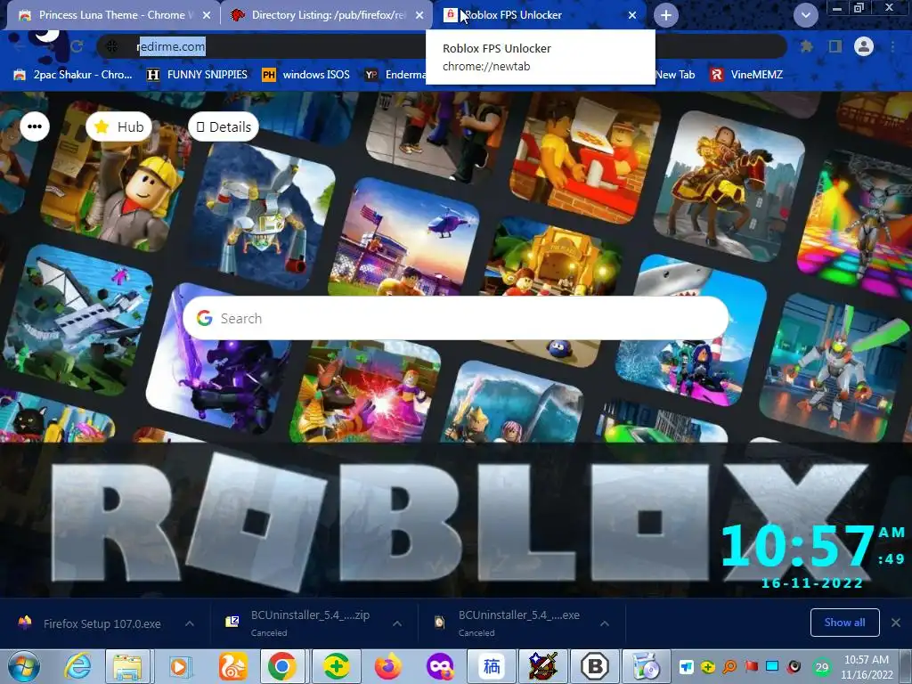Click the green 29 tray badge
Image resolution: width=912 pixels, height=684 pixels.
(822, 667)
